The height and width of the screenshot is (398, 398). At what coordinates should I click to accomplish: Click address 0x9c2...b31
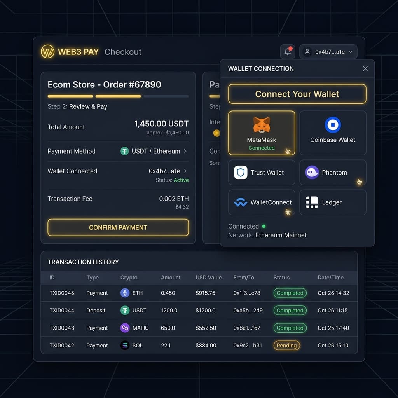click(x=248, y=345)
